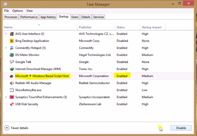Switch to the Performance tab

[x=29, y=17]
